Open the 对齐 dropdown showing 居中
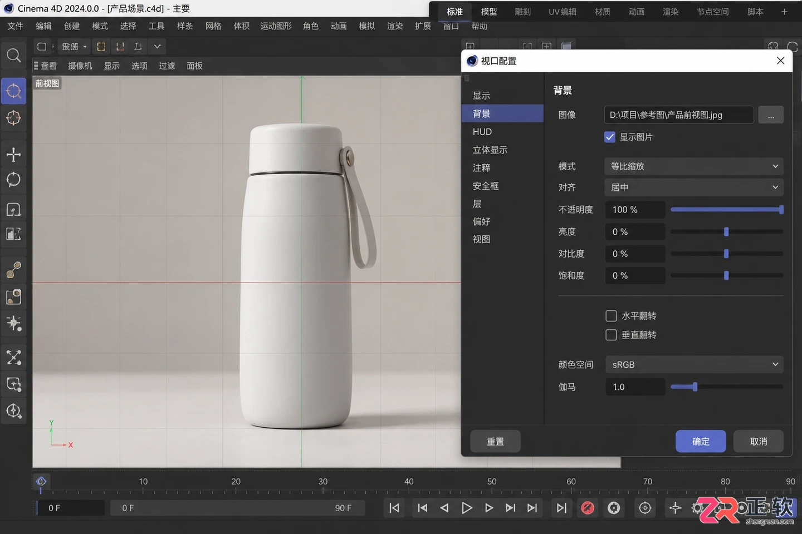Viewport: 802px width, 534px height. tap(694, 187)
